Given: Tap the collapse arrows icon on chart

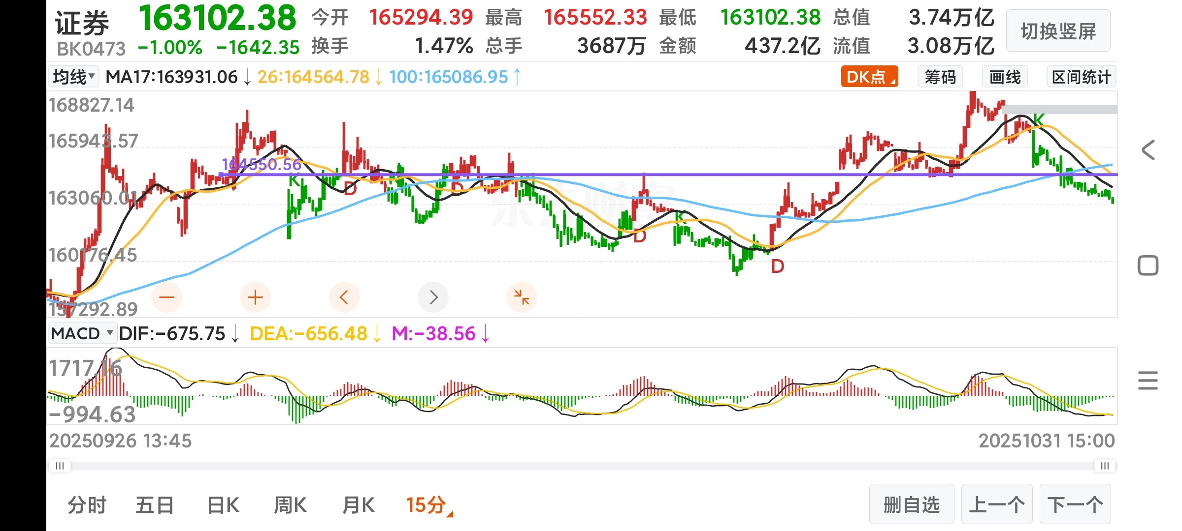Looking at the screenshot, I should pyautogui.click(x=522, y=297).
